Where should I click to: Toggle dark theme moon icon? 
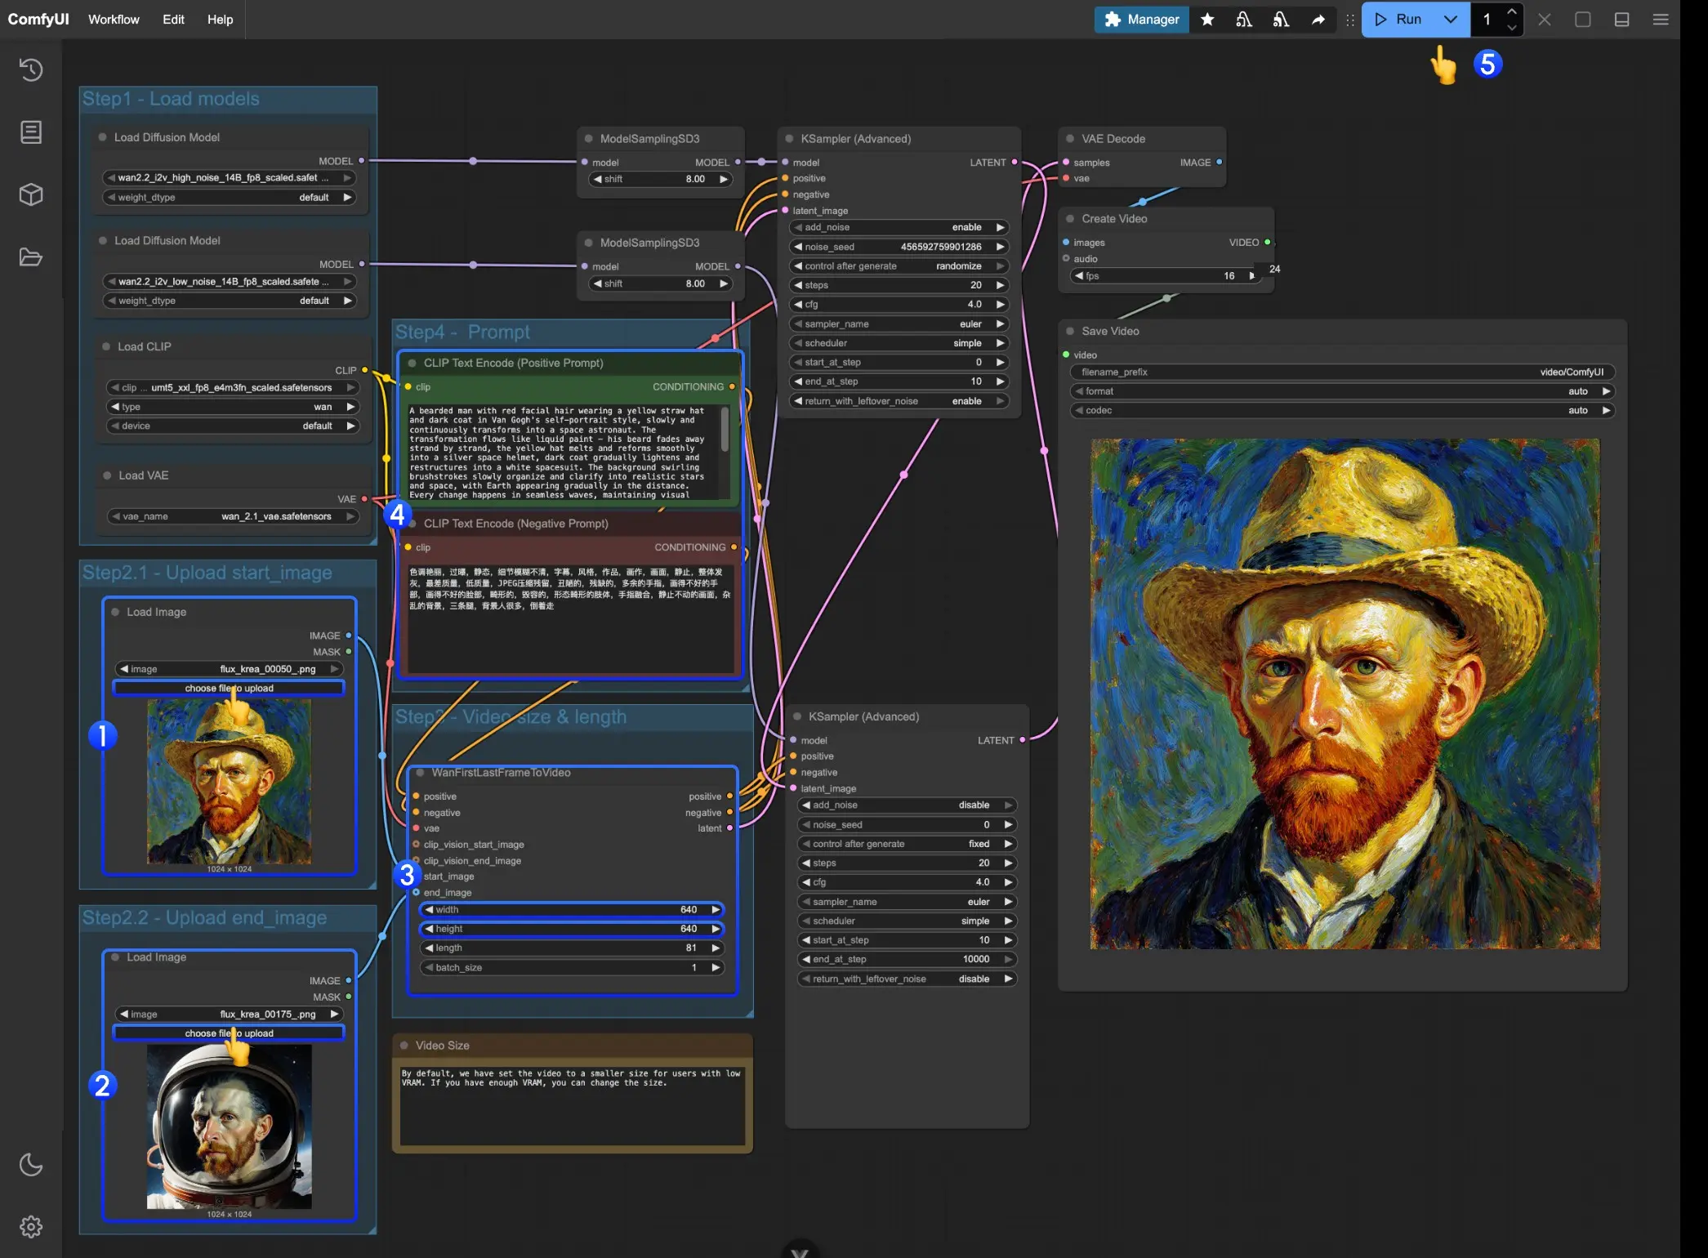[x=31, y=1164]
